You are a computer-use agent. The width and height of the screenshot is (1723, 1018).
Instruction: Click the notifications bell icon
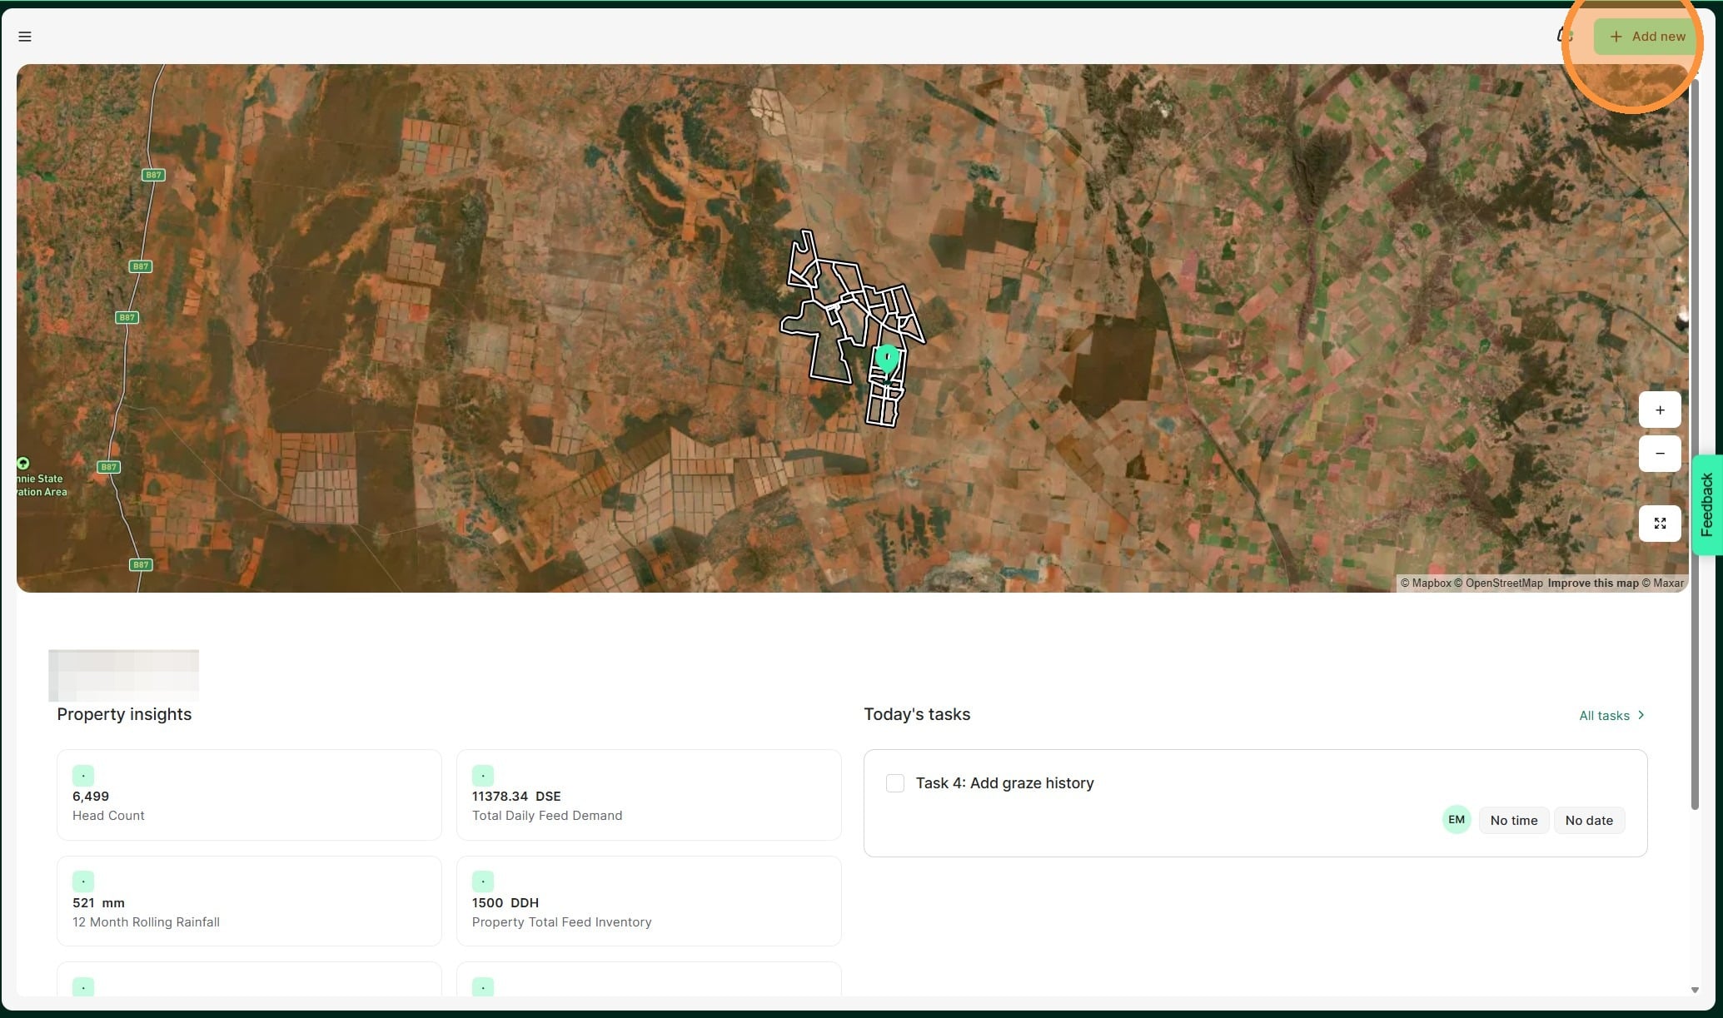point(1565,36)
